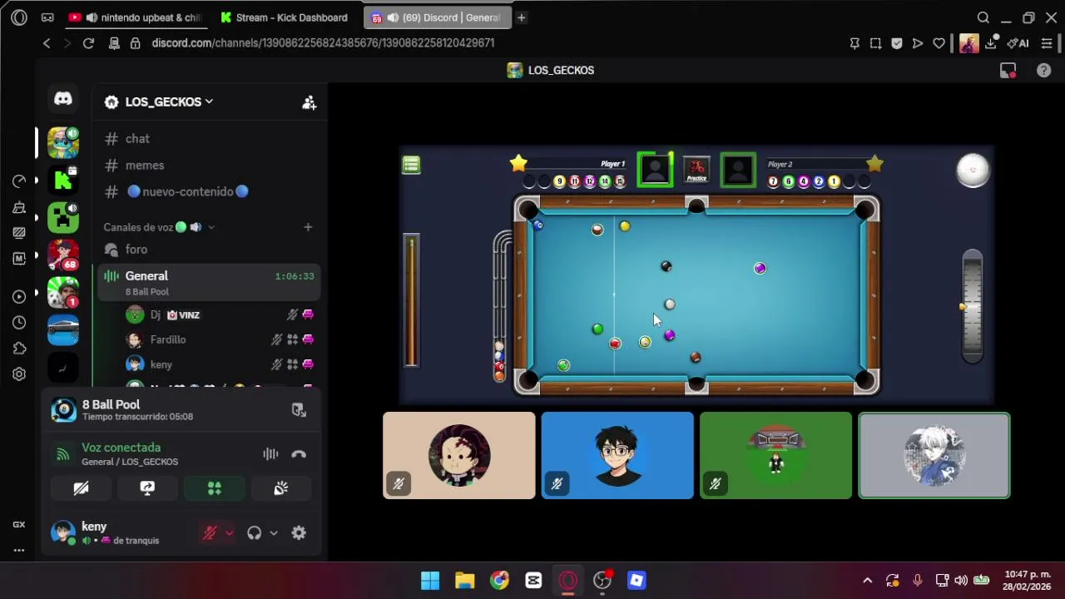
Task: Click the cue ball spin control
Action: pyautogui.click(x=973, y=171)
